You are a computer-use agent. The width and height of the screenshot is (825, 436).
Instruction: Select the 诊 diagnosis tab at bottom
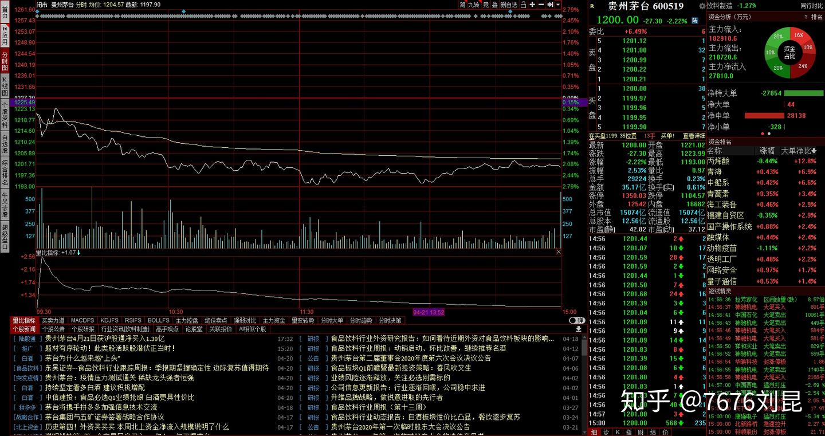(x=606, y=431)
